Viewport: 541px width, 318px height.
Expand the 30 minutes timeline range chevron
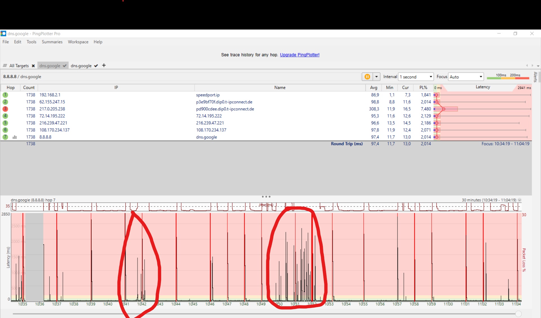coord(520,200)
